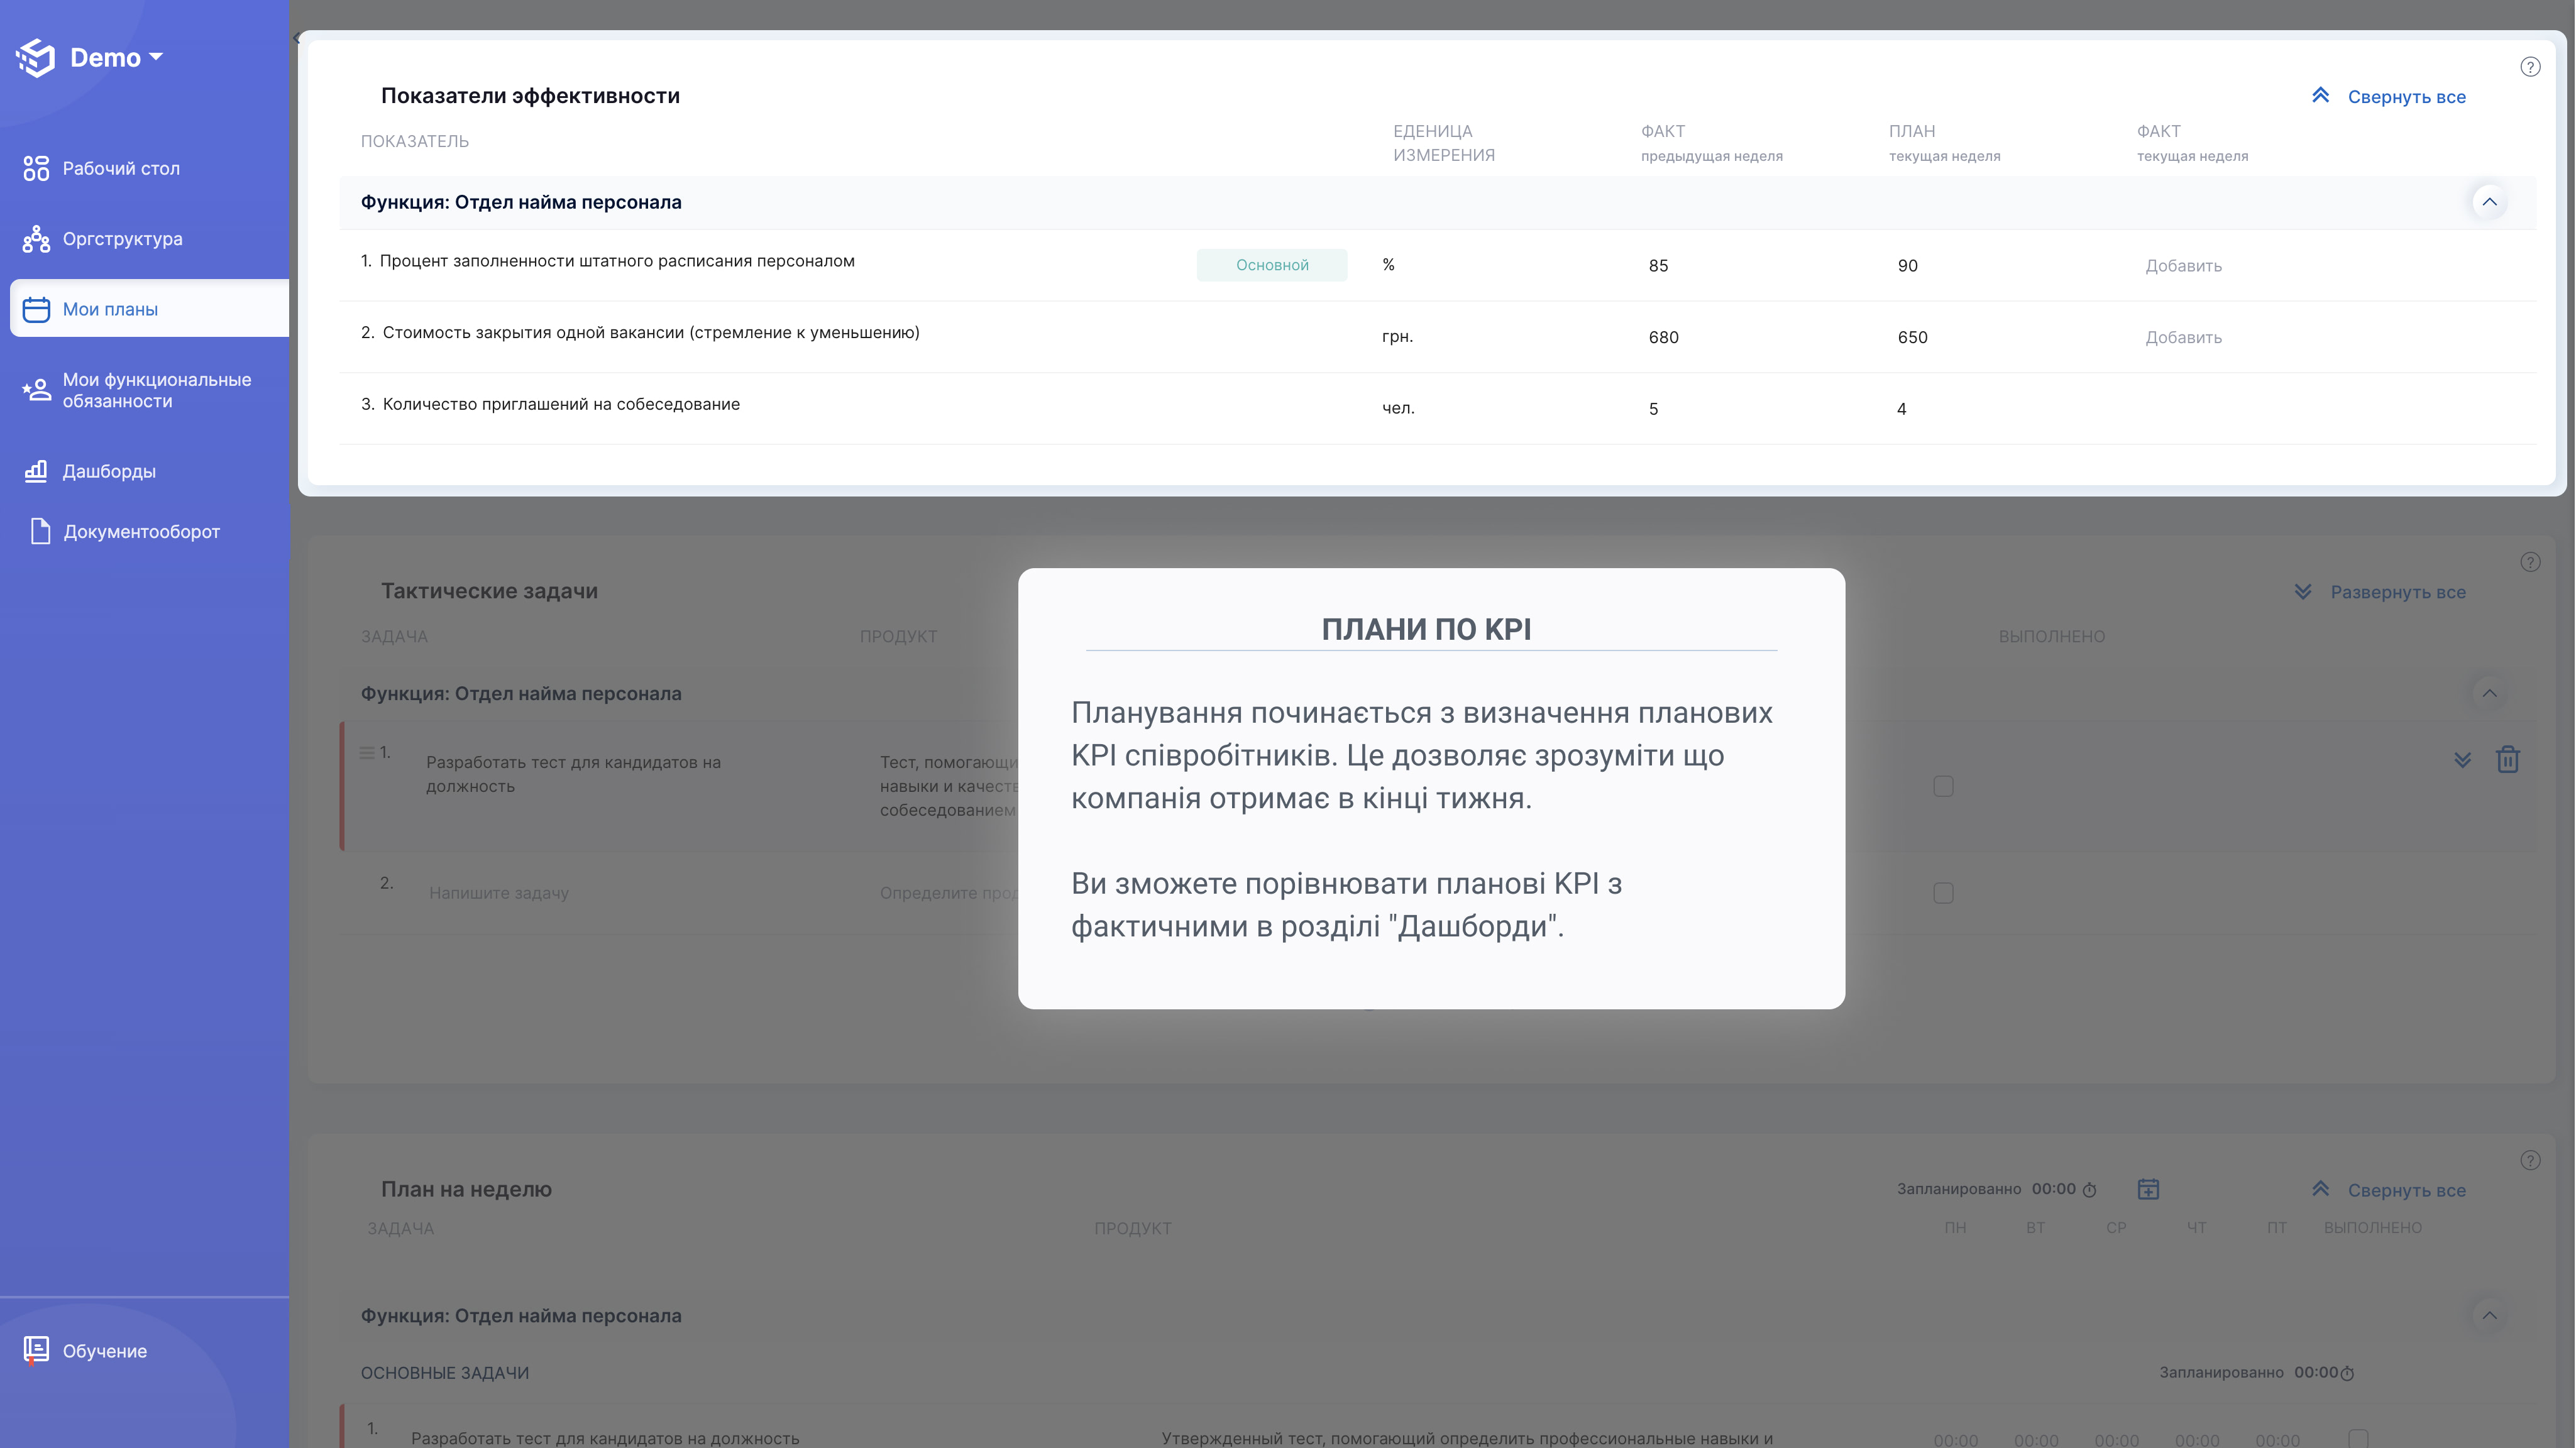Open help for Показатели эффективности
The height and width of the screenshot is (1448, 2576).
[2530, 67]
